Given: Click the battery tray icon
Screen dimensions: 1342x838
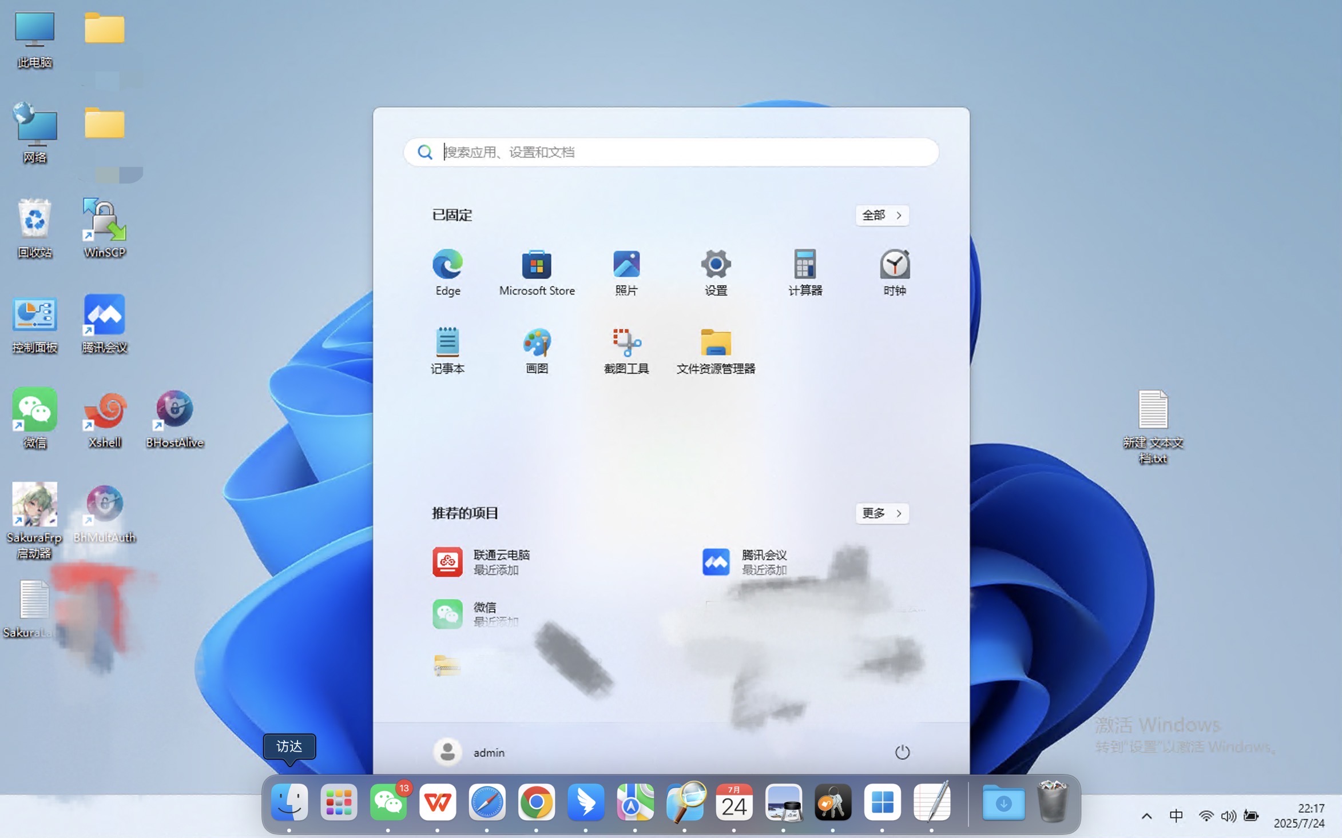Looking at the screenshot, I should tap(1251, 816).
